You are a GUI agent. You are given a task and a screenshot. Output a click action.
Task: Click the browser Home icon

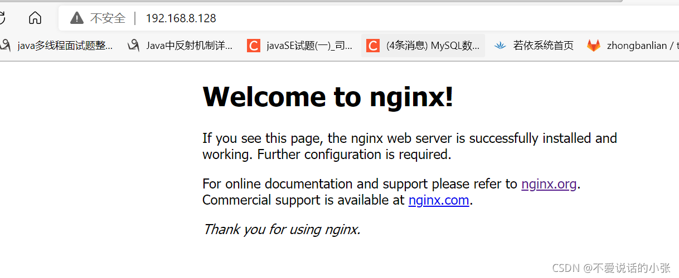point(35,18)
